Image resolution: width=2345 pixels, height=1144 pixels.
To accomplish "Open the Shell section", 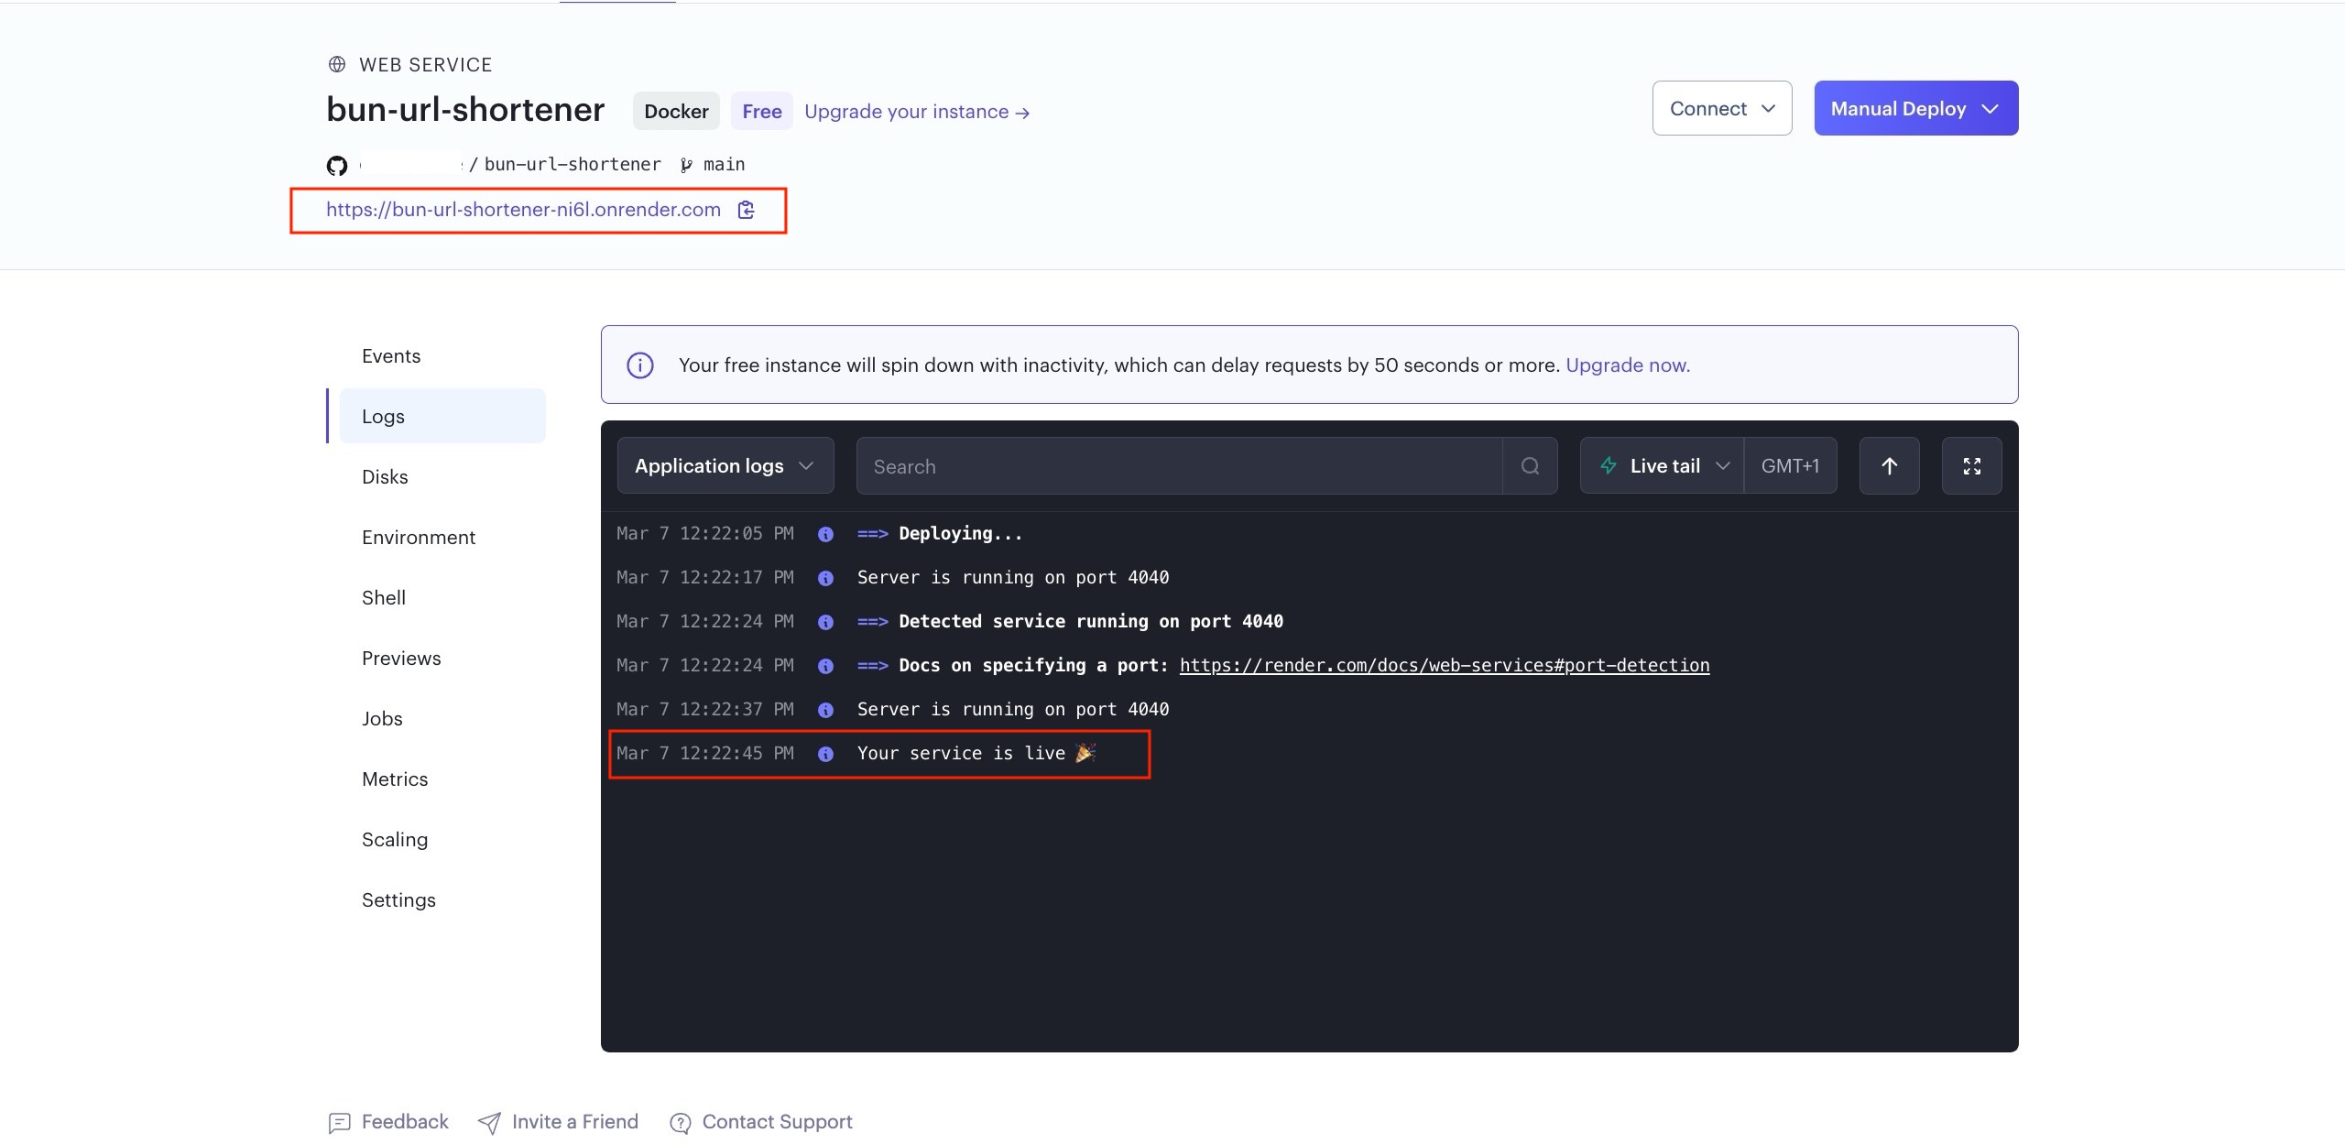I will (383, 598).
